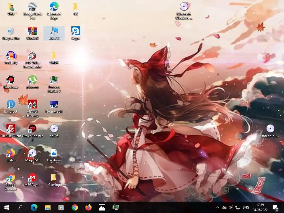Image resolution: width=284 pixels, height=213 pixels.
Task: Open Edge from the taskbar
Action: (34, 207)
